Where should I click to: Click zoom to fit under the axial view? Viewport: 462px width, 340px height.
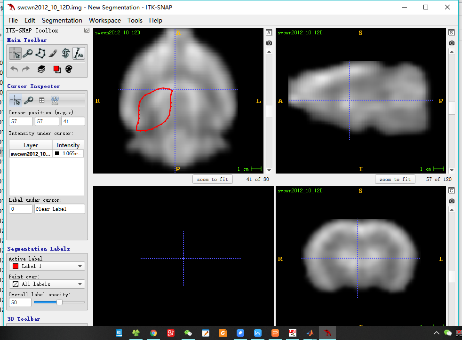point(213,179)
